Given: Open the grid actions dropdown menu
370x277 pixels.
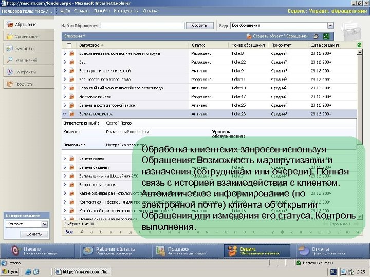Looking at the screenshot, I should coord(75,36).
